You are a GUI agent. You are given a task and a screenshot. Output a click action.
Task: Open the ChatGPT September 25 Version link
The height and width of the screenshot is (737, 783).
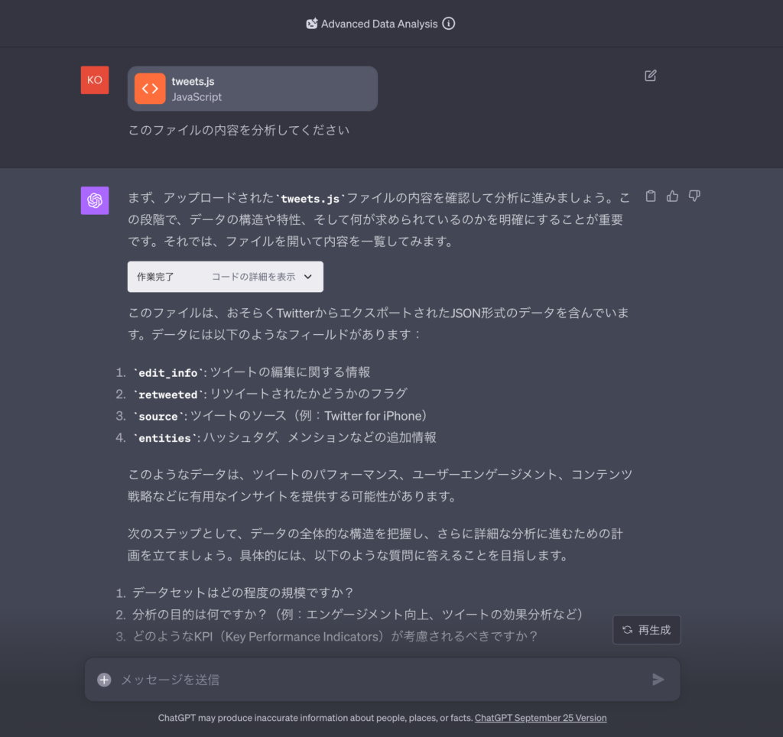[x=541, y=718]
